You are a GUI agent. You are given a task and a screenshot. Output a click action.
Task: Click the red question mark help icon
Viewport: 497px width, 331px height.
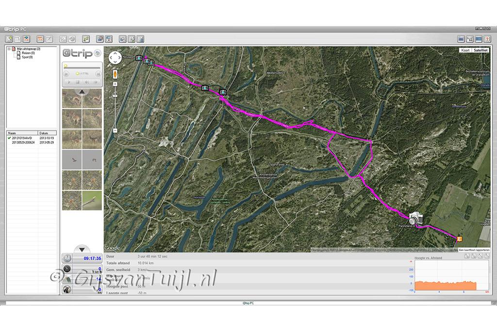487,39
